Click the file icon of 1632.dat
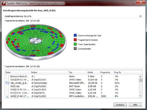 click(7, 86)
